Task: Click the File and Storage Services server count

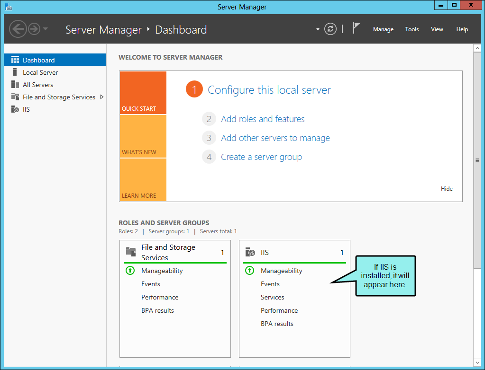Action: tap(222, 253)
